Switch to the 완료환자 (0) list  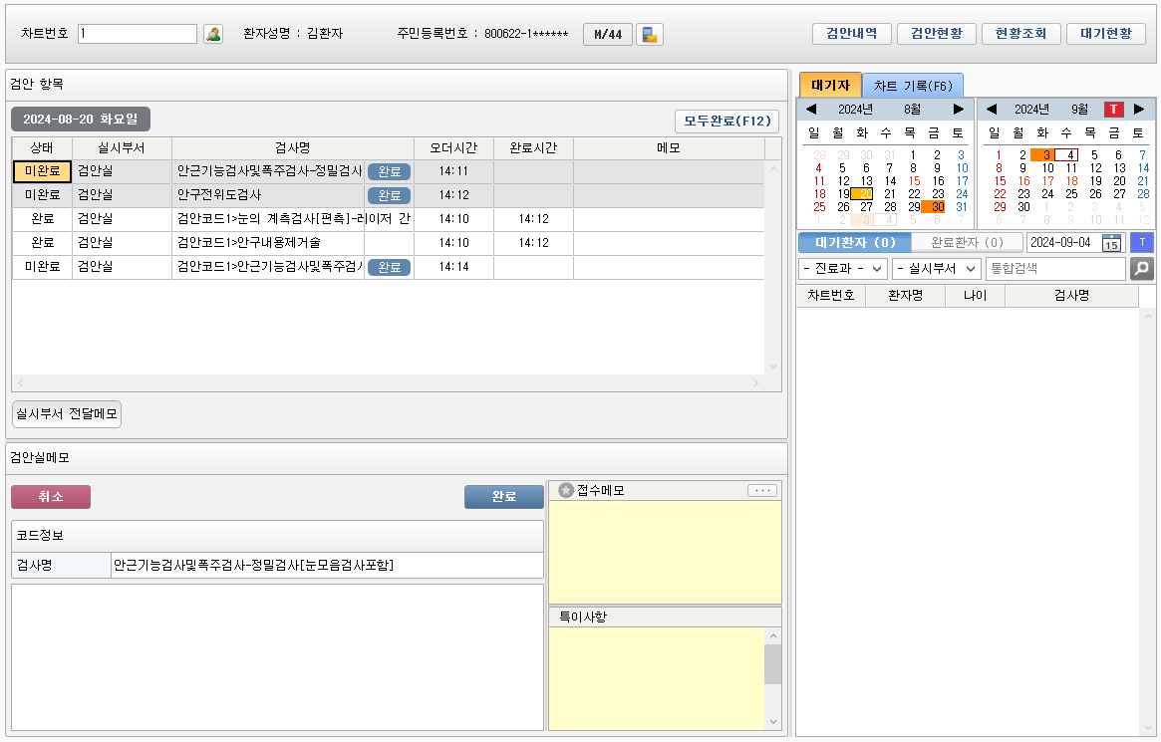point(967,242)
